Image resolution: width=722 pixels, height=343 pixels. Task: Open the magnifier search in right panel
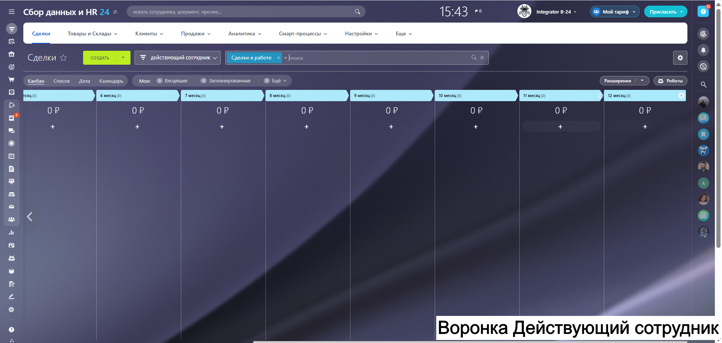pyautogui.click(x=704, y=84)
